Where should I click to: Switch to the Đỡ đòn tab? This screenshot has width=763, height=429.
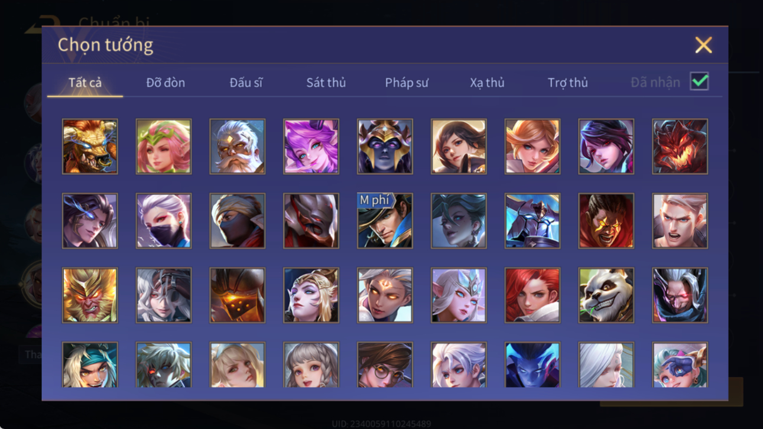pyautogui.click(x=165, y=83)
